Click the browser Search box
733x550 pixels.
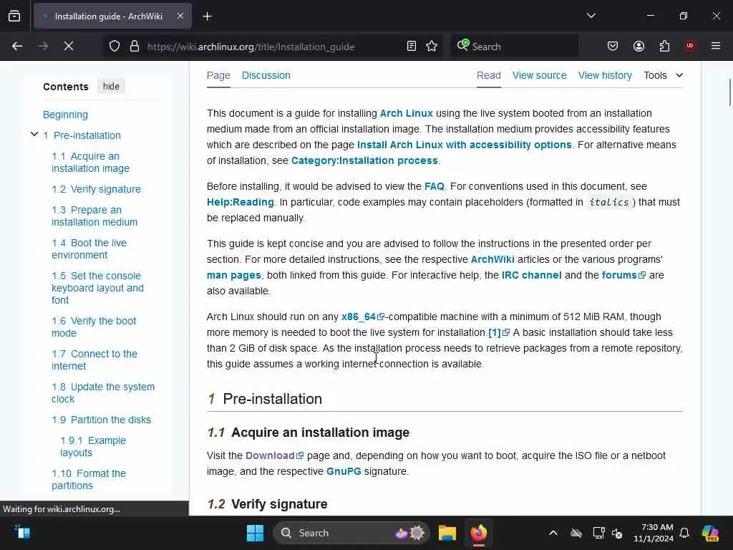tap(514, 47)
